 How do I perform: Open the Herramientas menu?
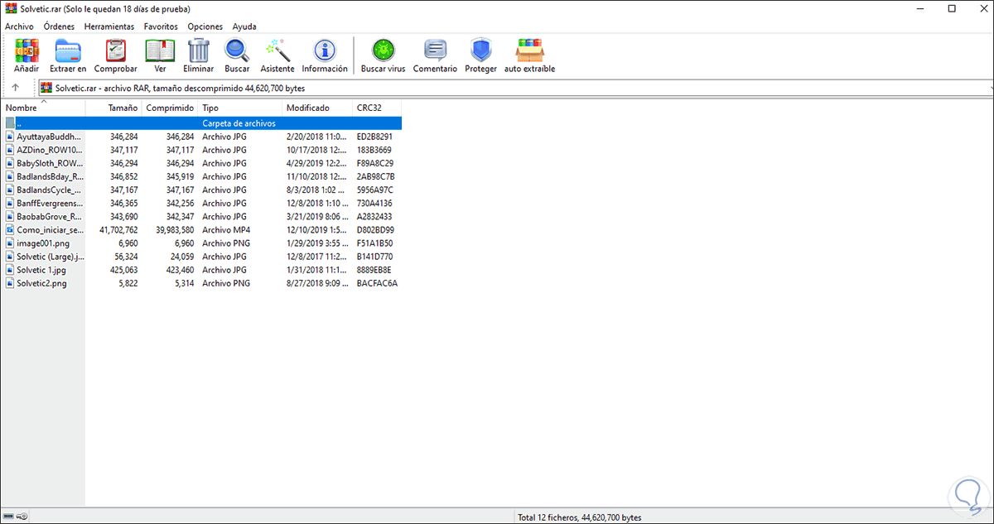109,26
